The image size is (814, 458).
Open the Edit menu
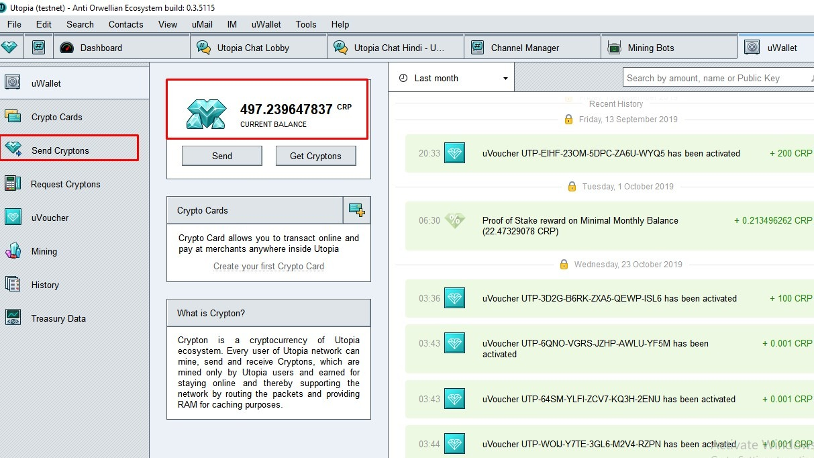44,24
